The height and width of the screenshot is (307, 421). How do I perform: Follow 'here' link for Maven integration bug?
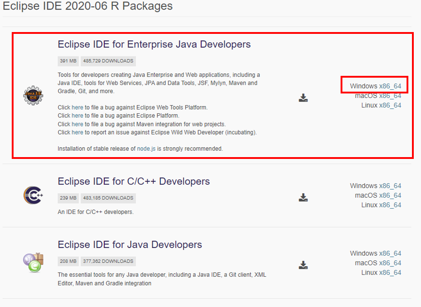77,124
